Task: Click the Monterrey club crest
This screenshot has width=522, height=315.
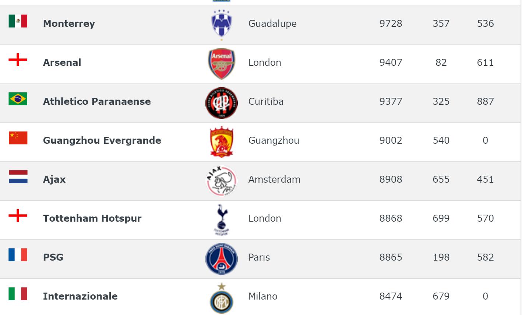Action: coord(221,25)
